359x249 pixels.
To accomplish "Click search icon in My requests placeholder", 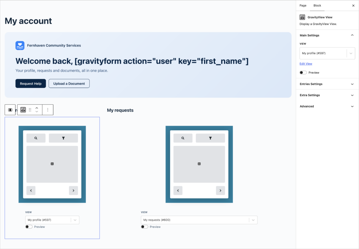I will tap(183, 138).
